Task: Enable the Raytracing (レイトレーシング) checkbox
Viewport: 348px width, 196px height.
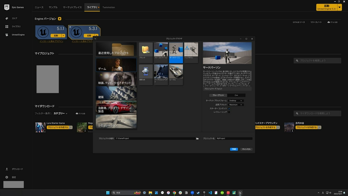Action: [x=229, y=112]
